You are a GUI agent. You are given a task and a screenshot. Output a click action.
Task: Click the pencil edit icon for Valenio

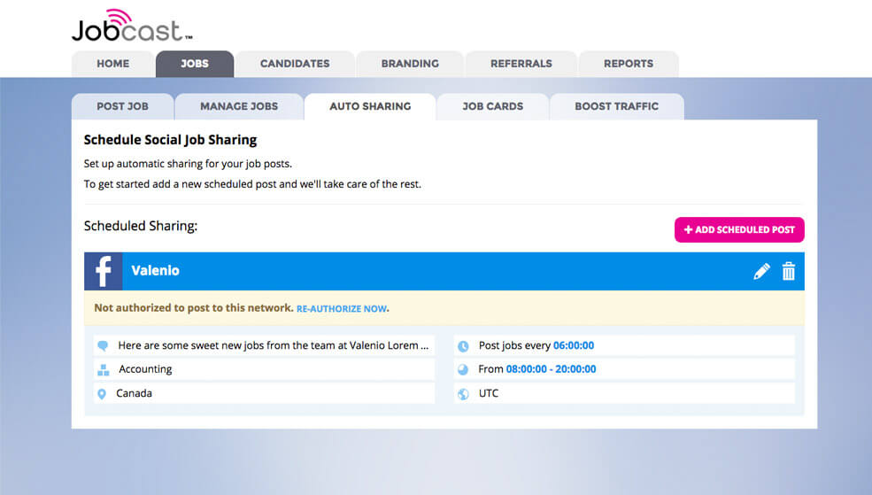click(x=761, y=272)
